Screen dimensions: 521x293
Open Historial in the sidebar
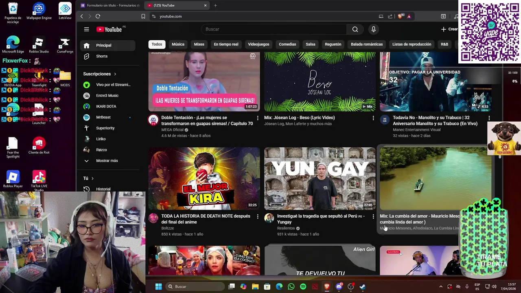tap(107, 189)
